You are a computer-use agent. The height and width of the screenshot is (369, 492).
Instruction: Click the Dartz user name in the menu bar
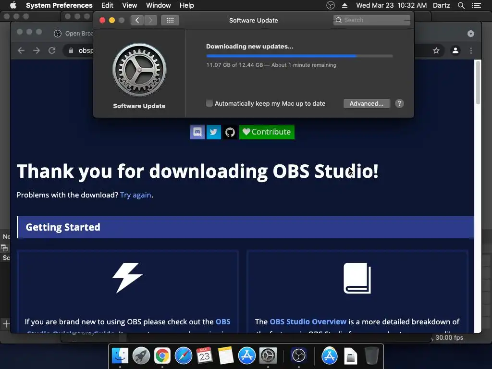click(x=442, y=5)
